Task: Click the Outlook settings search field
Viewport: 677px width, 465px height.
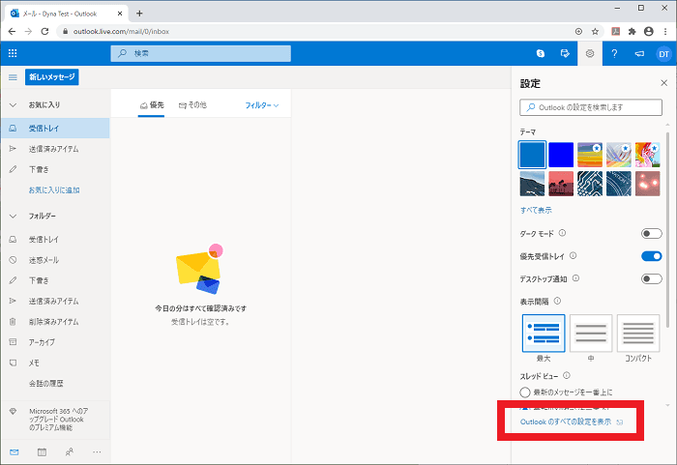Action: [x=590, y=106]
